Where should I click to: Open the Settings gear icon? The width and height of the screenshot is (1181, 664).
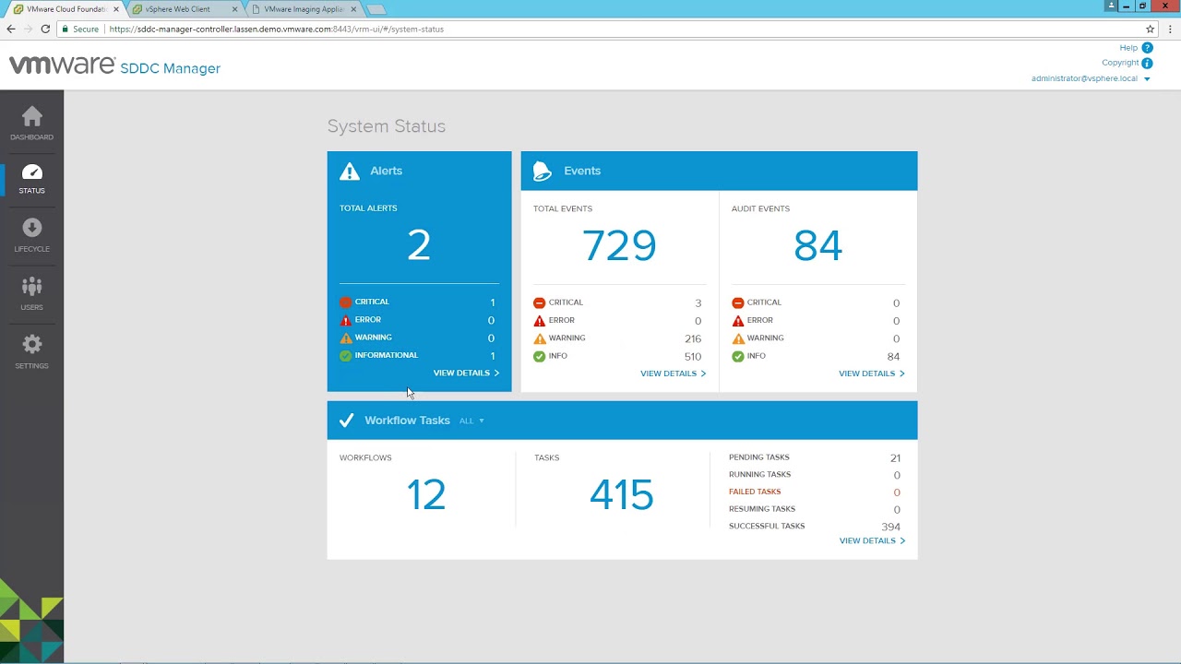(x=31, y=345)
